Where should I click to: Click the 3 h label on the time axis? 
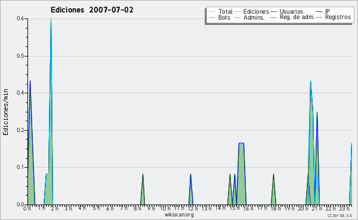(x=68, y=208)
